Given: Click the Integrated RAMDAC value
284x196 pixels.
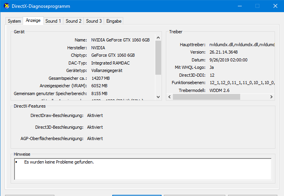Looking at the screenshot, I should (x=110, y=63).
